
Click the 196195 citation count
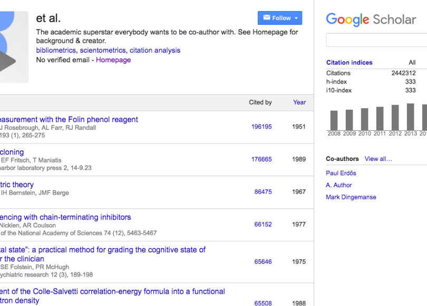[x=262, y=127]
